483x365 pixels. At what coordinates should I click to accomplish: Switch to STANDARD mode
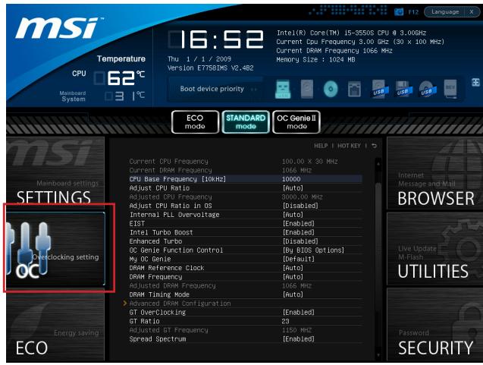246,122
